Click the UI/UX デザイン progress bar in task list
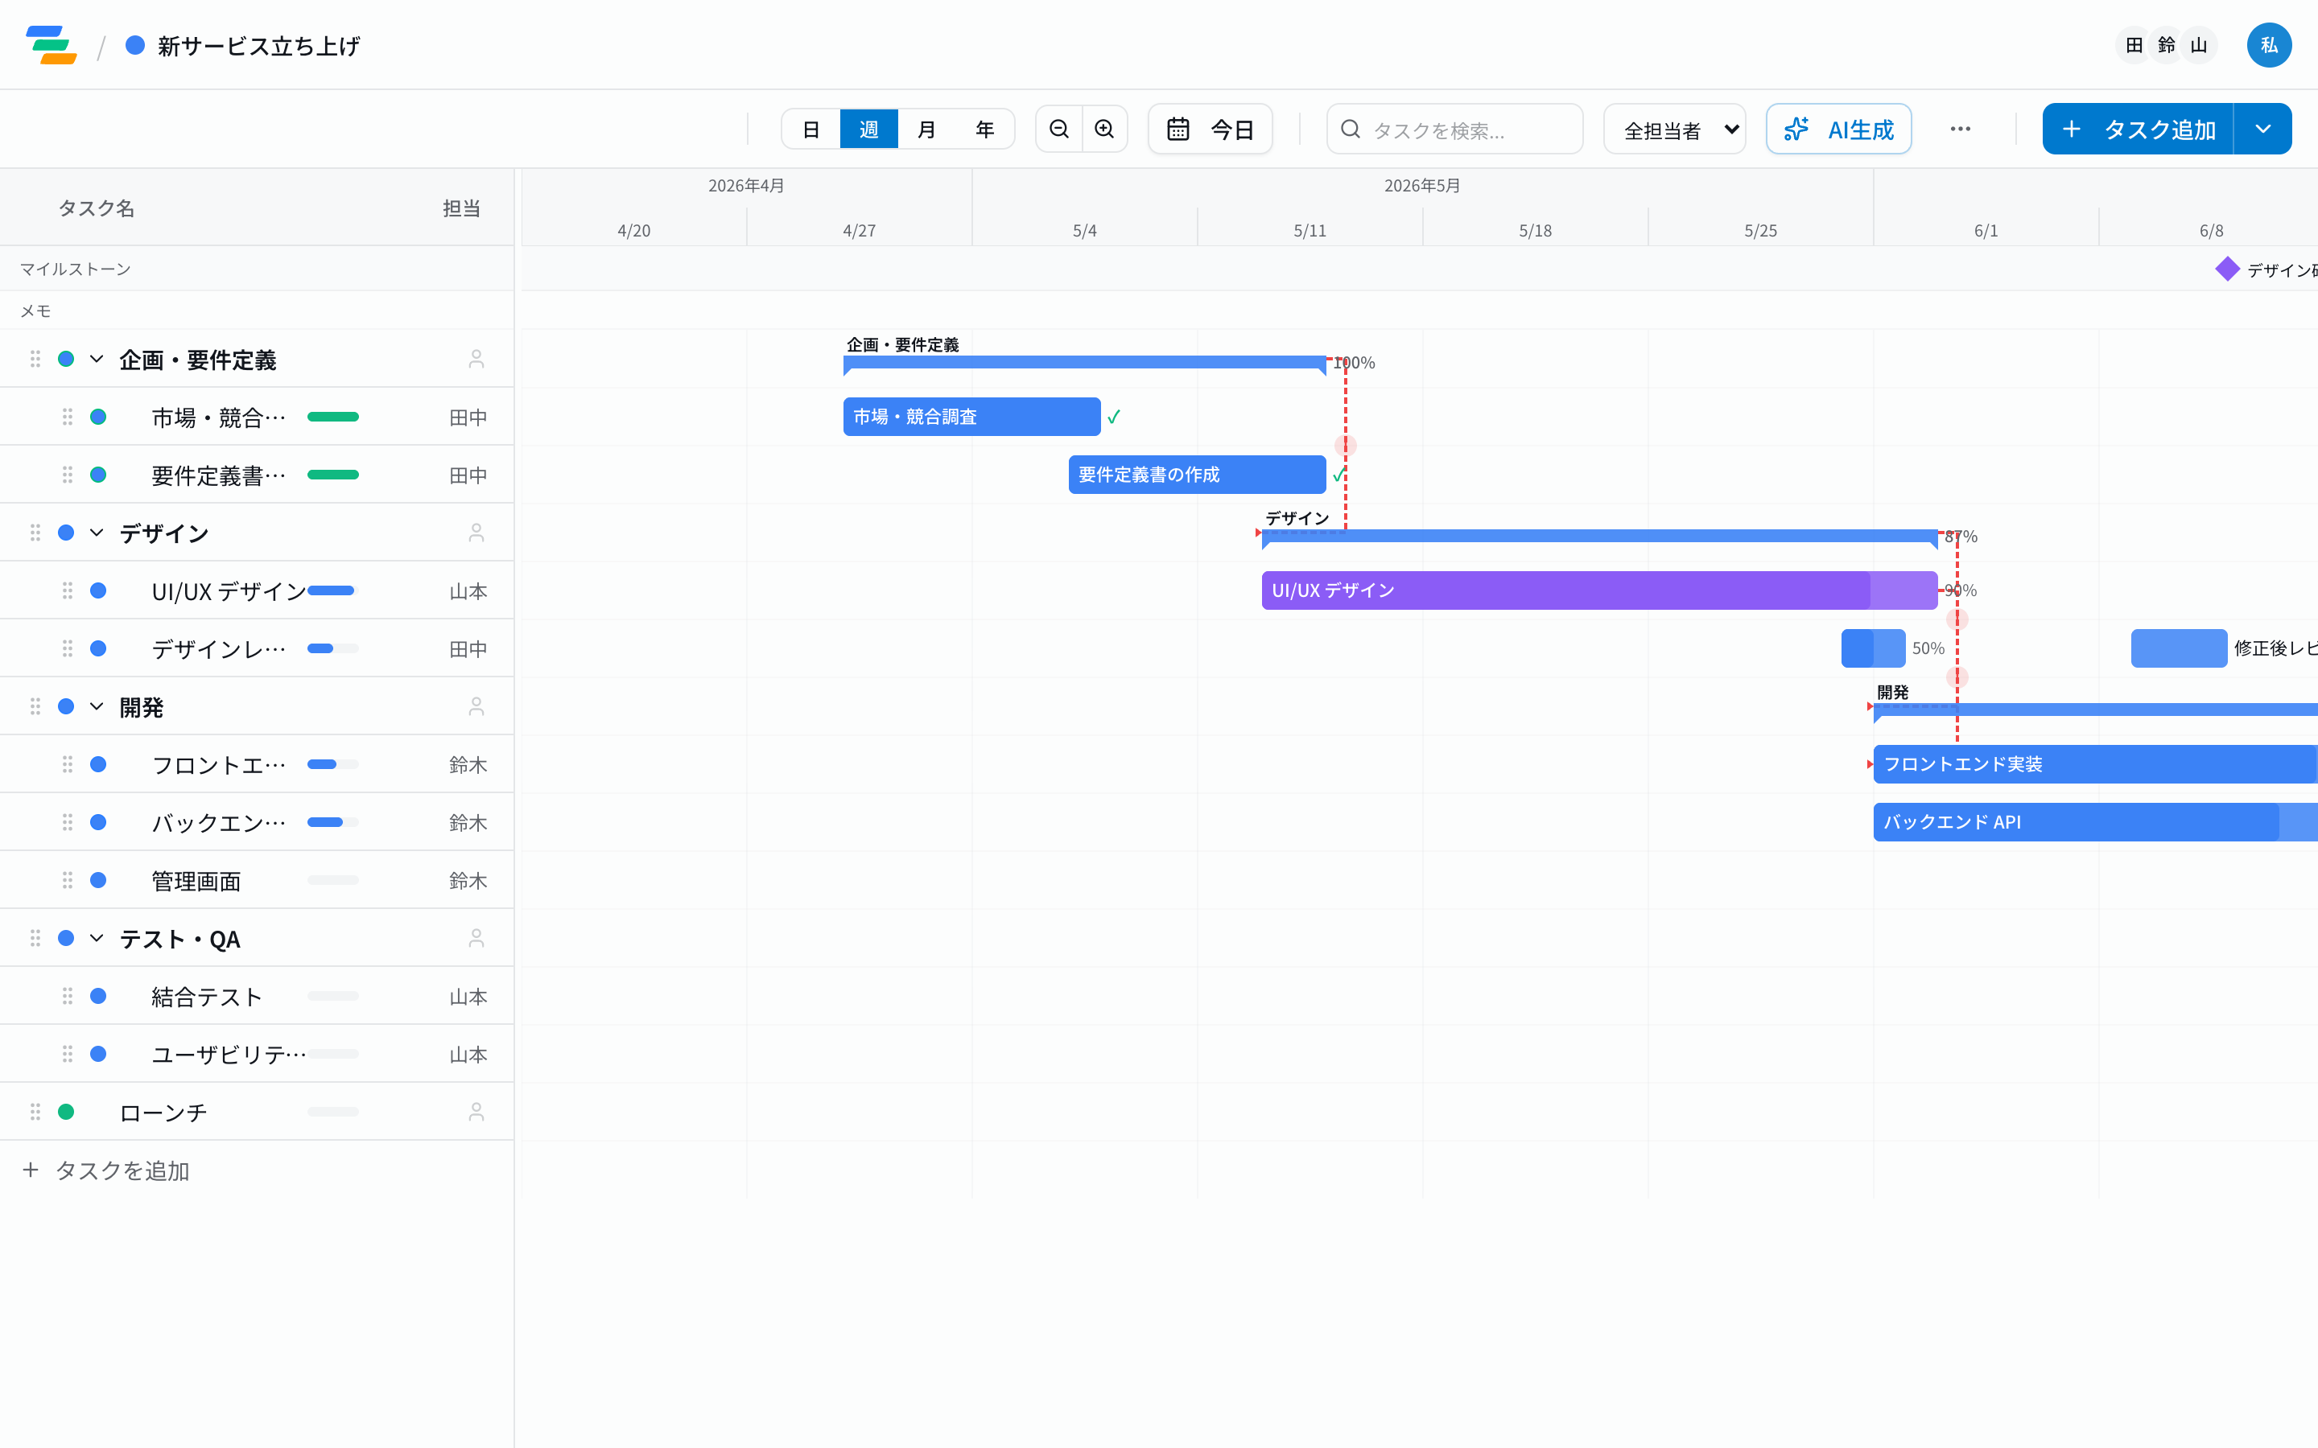 [x=332, y=591]
